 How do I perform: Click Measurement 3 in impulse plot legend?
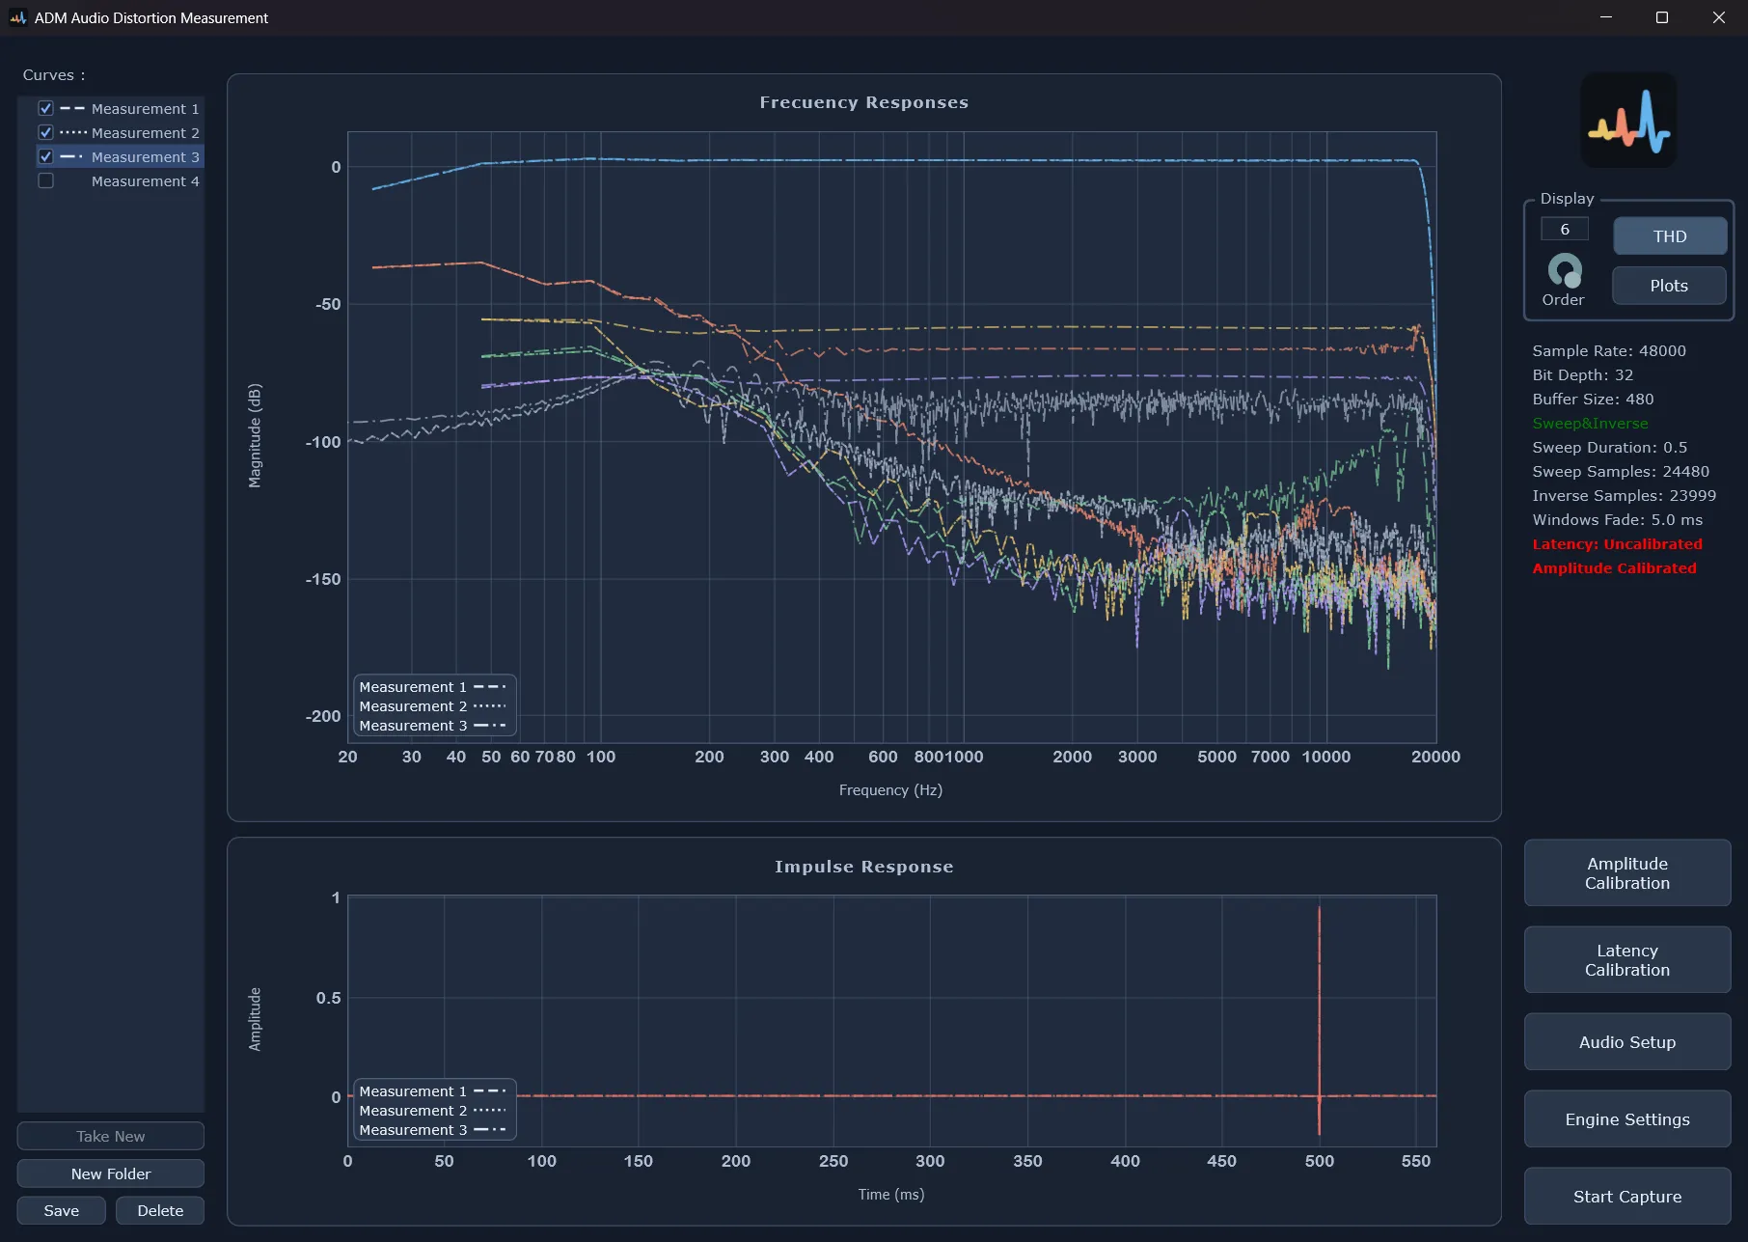432,1130
